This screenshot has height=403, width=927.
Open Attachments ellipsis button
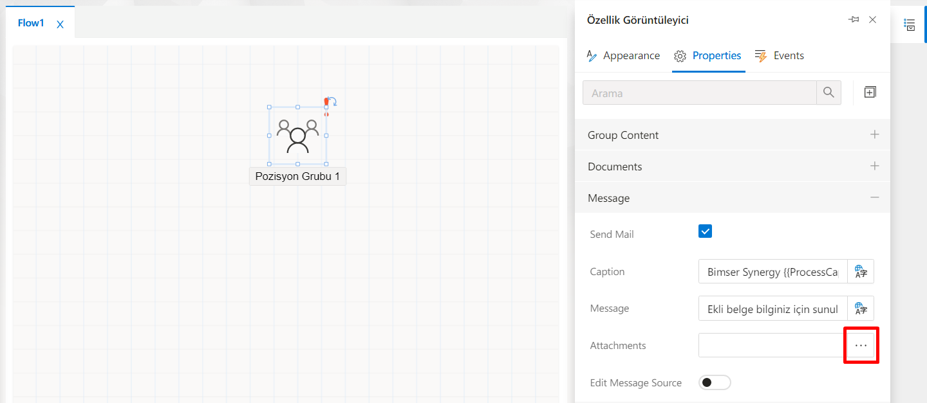pos(861,346)
